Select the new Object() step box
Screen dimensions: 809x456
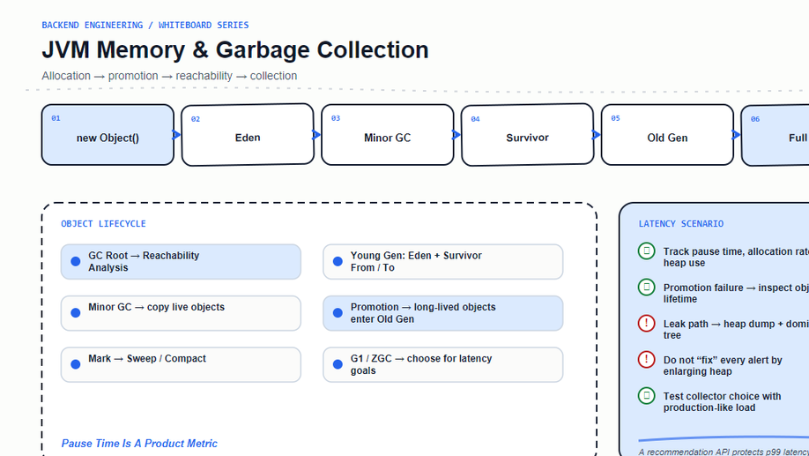point(108,135)
